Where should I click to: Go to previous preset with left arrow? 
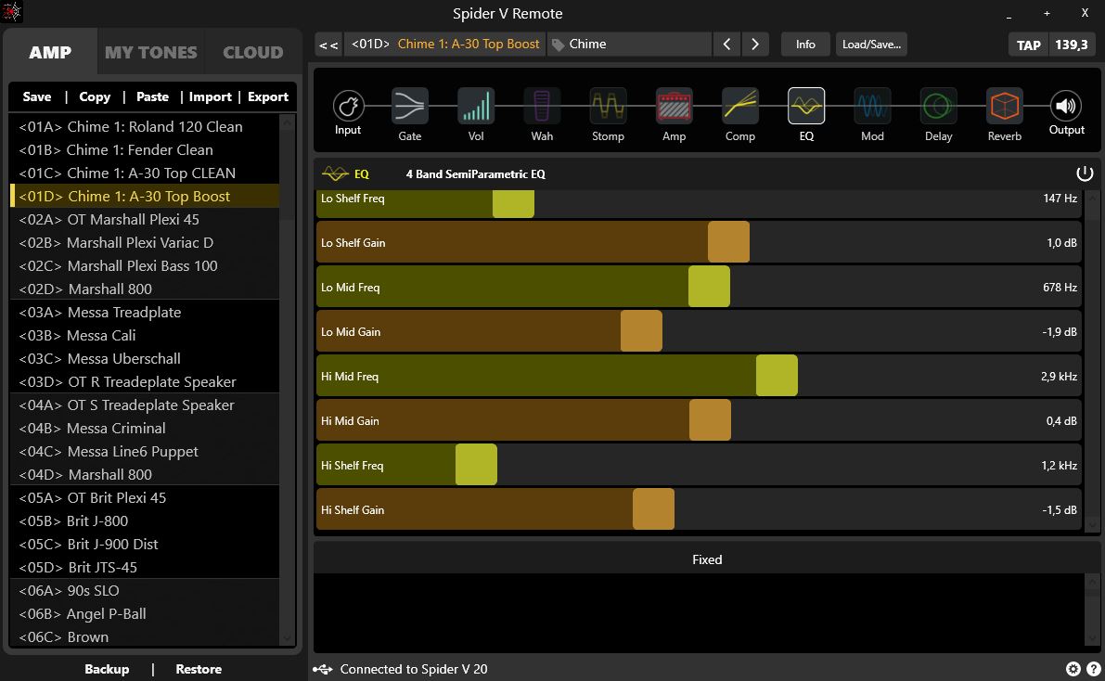[x=726, y=45]
